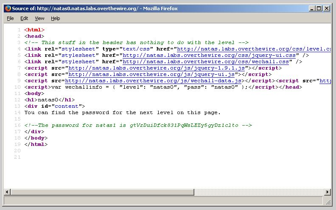Open the Edit menu
This screenshot has width=336, height=210.
[x=24, y=18]
